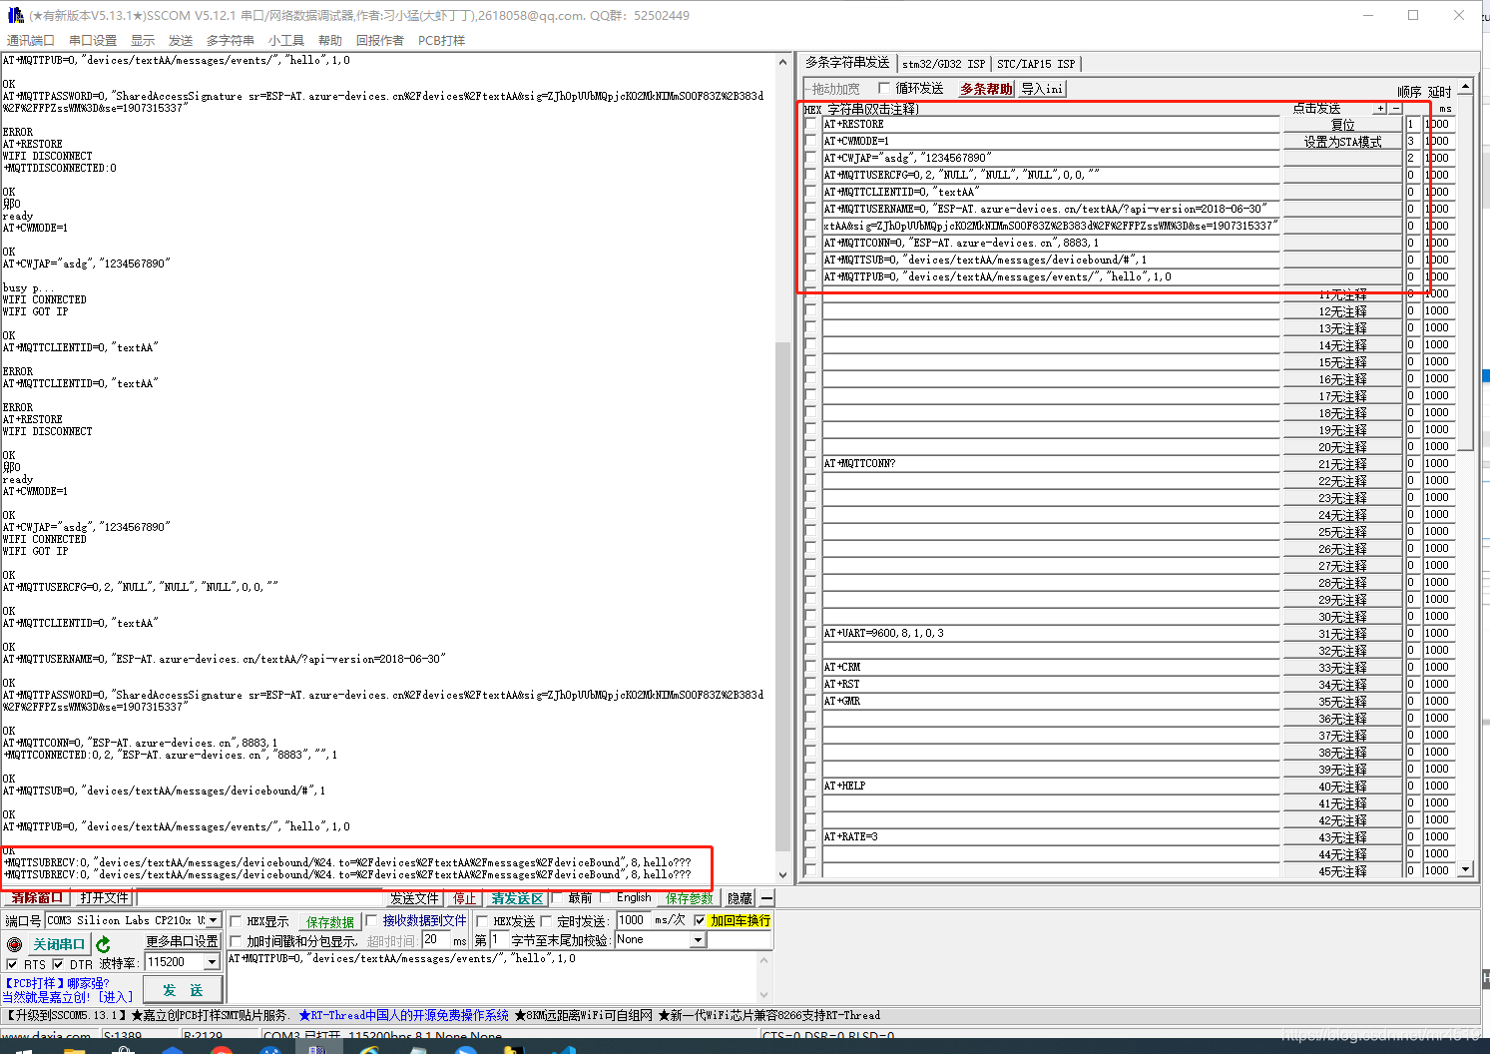Open RT-Thread promotional link

pos(403,1015)
